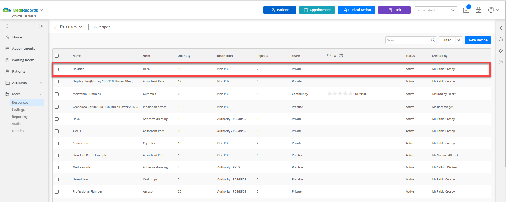The width and height of the screenshot is (506, 202).
Task: Click the Rating help question mark icon
Action: [x=341, y=55]
